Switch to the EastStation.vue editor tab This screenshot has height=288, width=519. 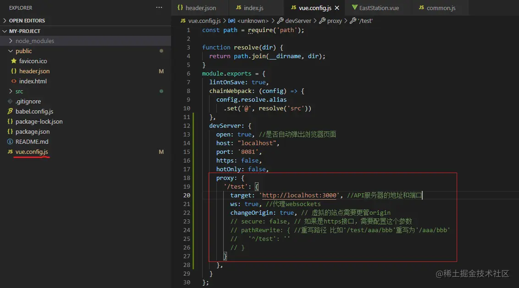pos(379,8)
